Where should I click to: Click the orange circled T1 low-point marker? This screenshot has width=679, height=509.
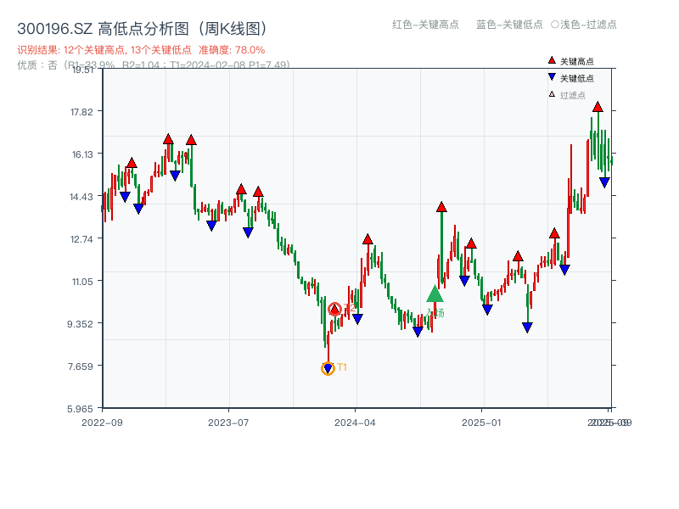[328, 368]
